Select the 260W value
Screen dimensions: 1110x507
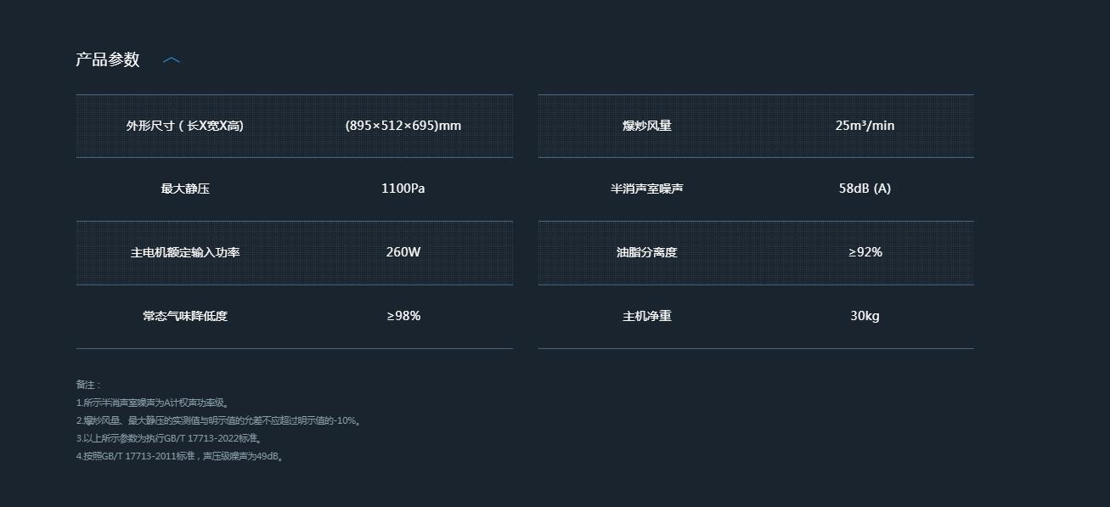pos(403,252)
